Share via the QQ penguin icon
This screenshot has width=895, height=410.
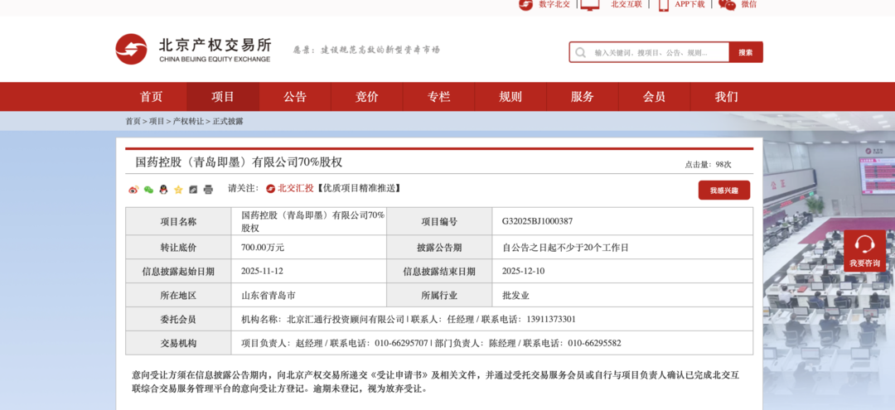click(x=163, y=190)
